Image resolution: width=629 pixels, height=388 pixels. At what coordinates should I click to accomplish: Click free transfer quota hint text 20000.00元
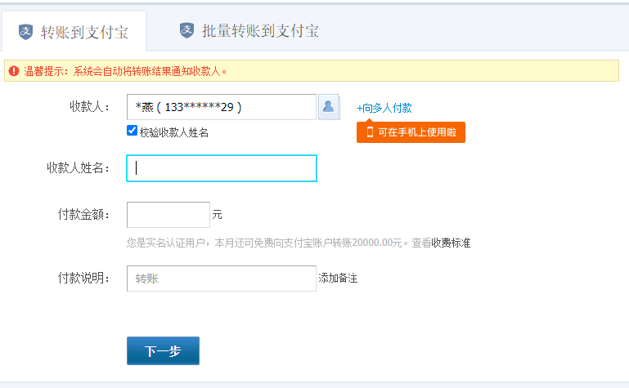click(x=377, y=243)
